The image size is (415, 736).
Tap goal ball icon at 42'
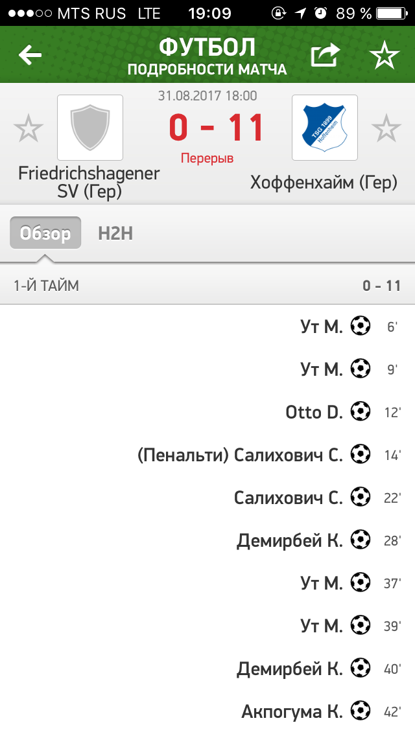coord(361,711)
